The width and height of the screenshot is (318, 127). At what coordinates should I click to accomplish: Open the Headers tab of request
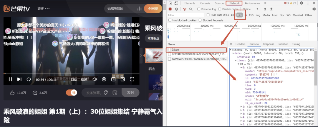click(240, 44)
